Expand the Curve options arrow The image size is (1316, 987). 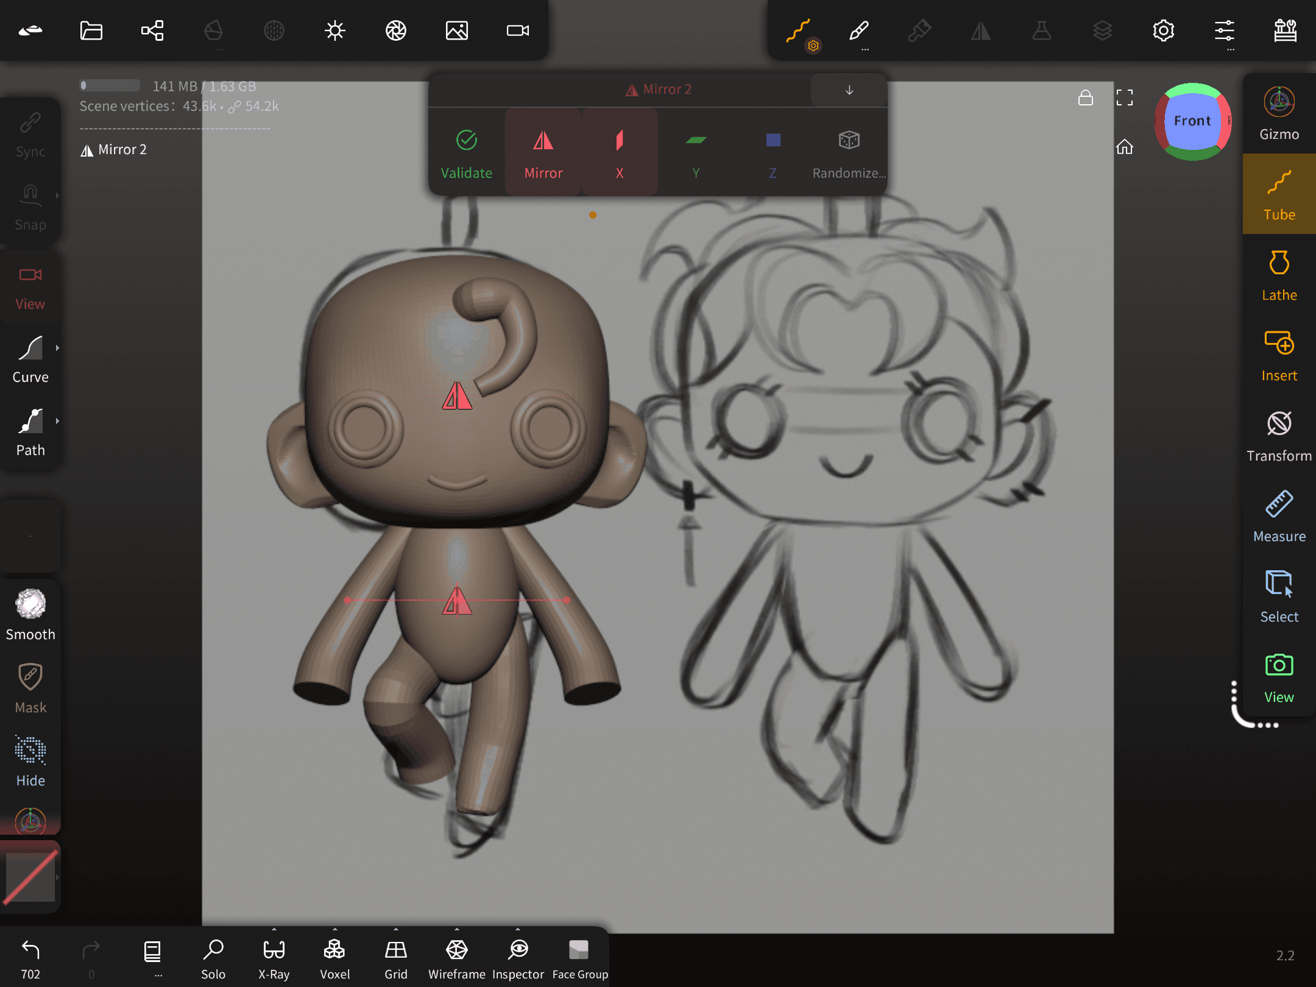57,348
